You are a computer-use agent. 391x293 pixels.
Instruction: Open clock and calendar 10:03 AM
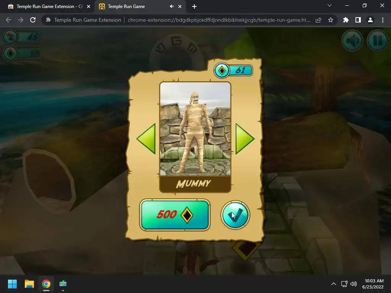(x=373, y=284)
